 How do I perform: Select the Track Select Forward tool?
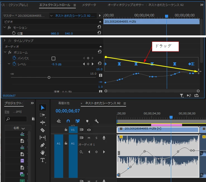[42, 115]
